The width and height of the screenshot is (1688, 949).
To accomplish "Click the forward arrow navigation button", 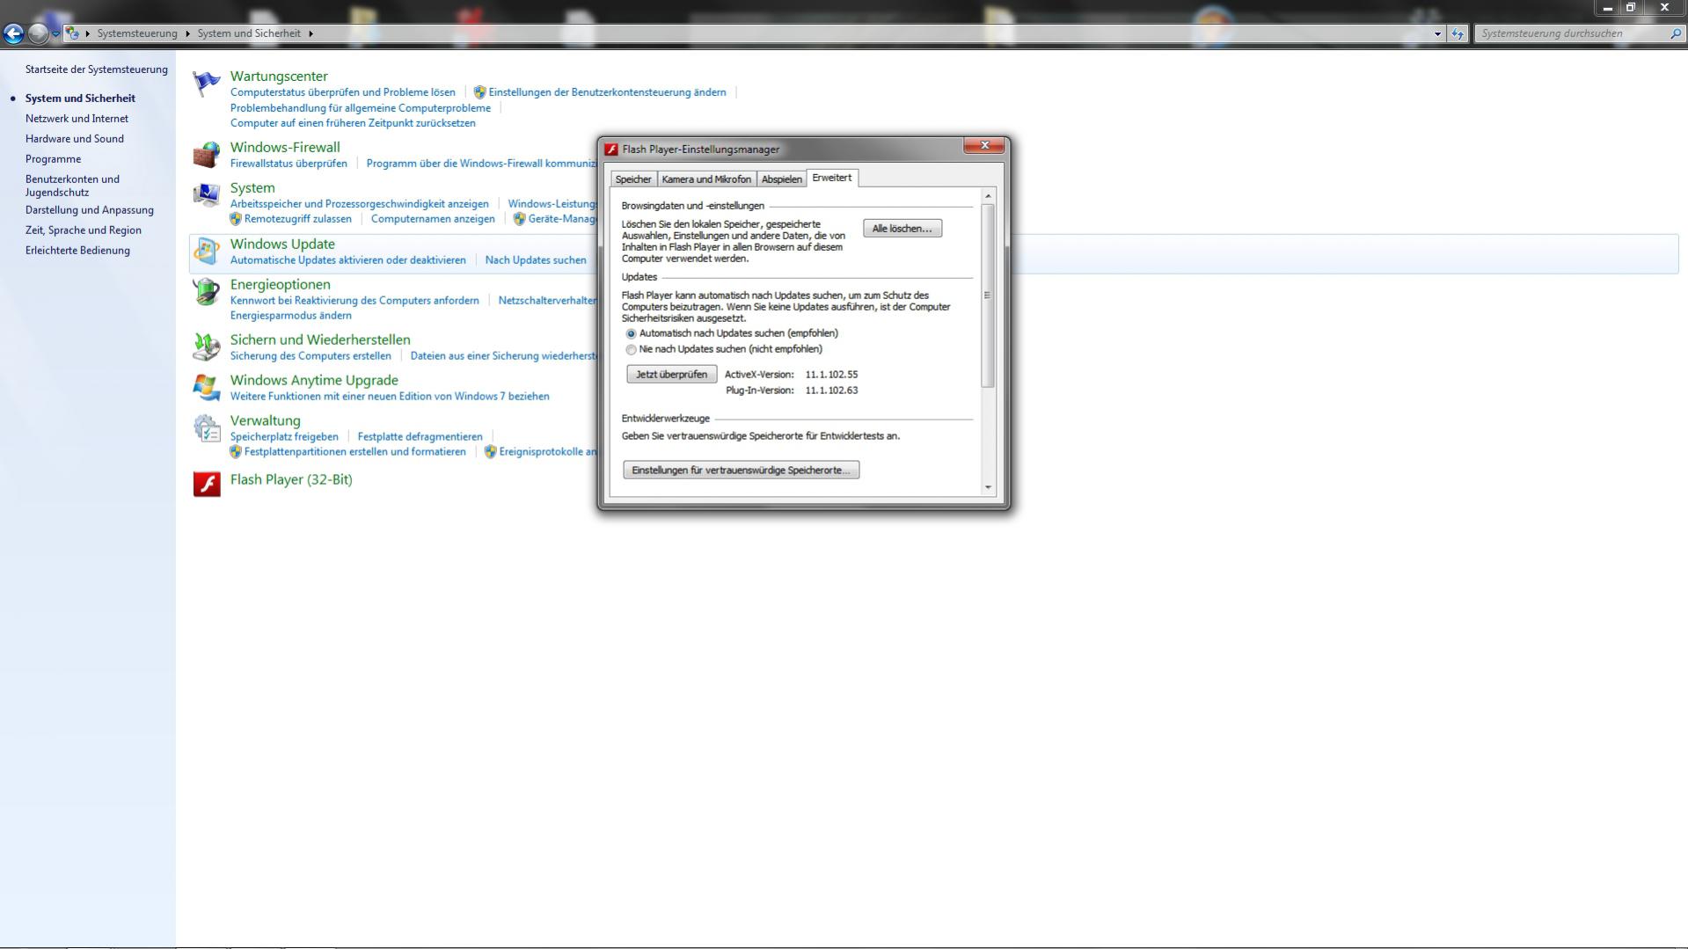I will tap(38, 33).
